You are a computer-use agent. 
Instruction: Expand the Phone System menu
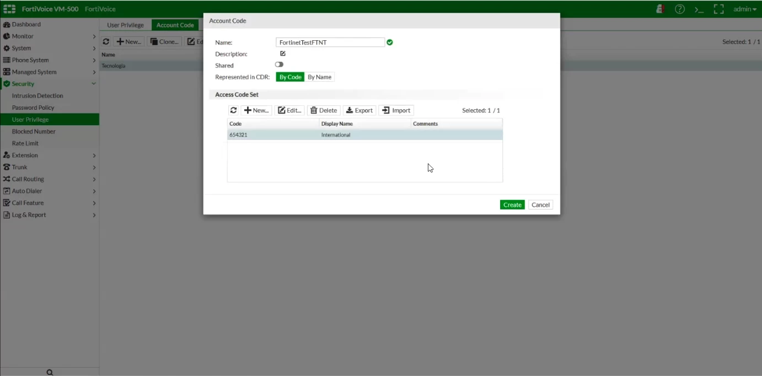click(50, 60)
